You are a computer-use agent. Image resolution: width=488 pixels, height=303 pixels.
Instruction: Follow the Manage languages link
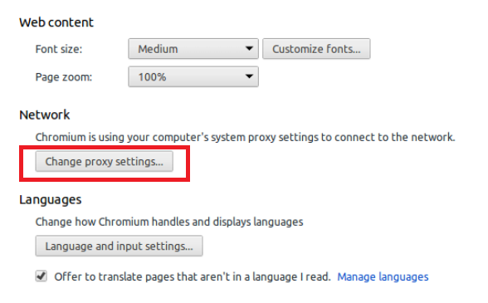(383, 276)
